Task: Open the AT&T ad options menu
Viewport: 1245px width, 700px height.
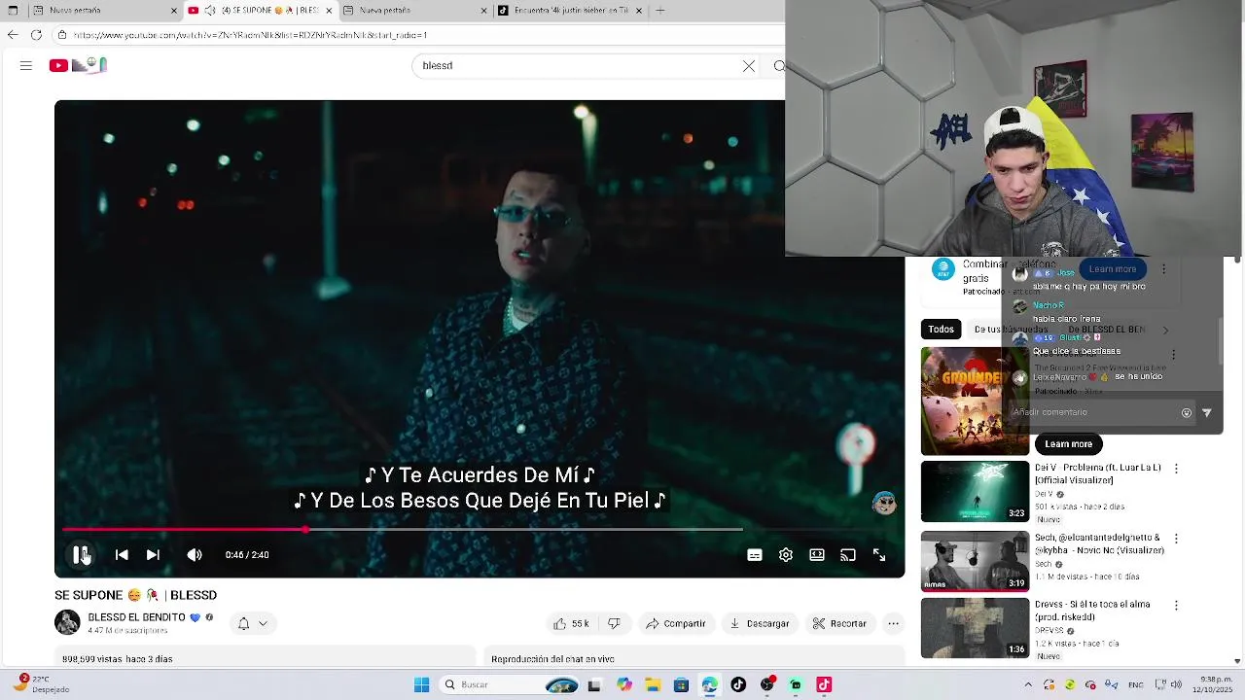Action: 1163,269
